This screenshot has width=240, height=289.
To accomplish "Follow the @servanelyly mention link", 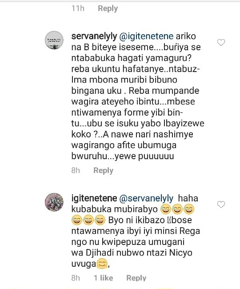I will tap(146, 198).
